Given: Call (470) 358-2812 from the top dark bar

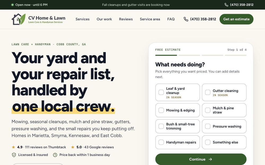Looking at the screenshot, I should [242, 5].
